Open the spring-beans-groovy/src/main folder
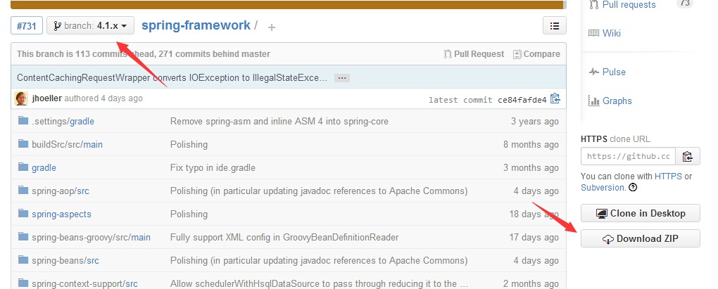 [91, 238]
